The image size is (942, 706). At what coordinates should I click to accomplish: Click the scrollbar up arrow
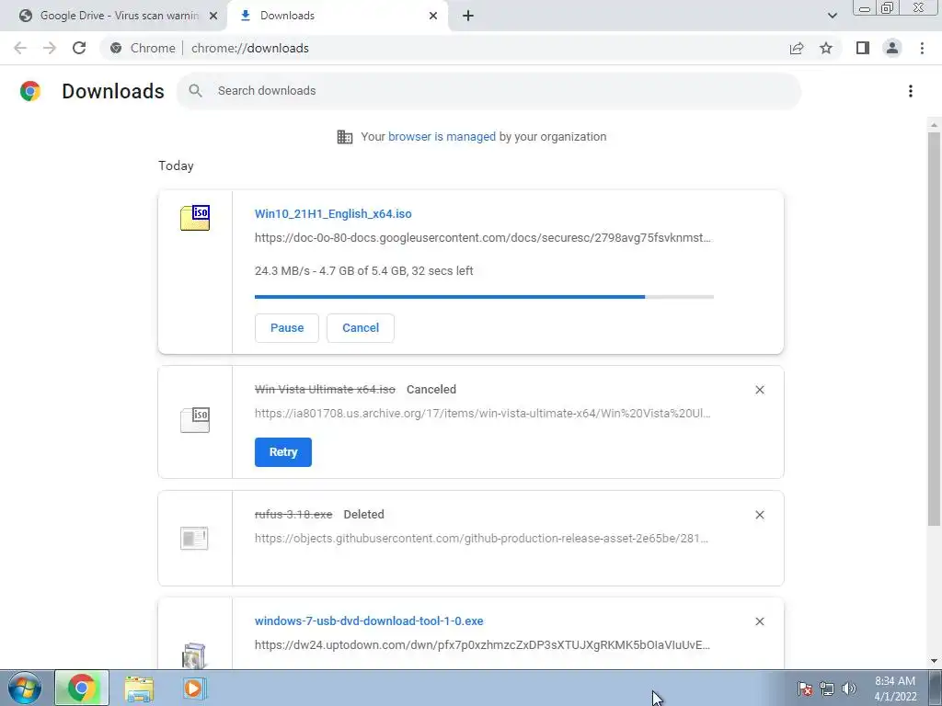[934, 125]
